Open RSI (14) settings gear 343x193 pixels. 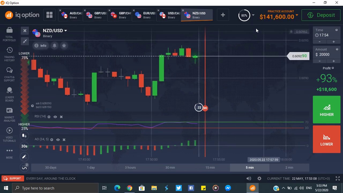tap(49, 117)
